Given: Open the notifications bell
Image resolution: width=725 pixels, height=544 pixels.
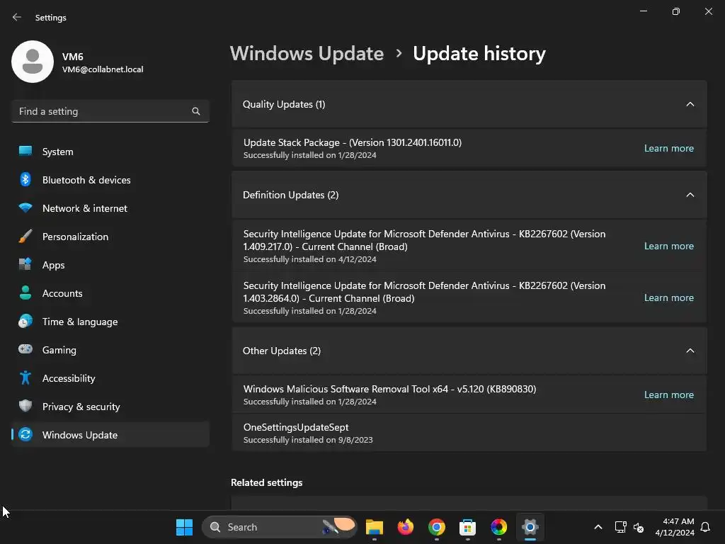Looking at the screenshot, I should [705, 527].
